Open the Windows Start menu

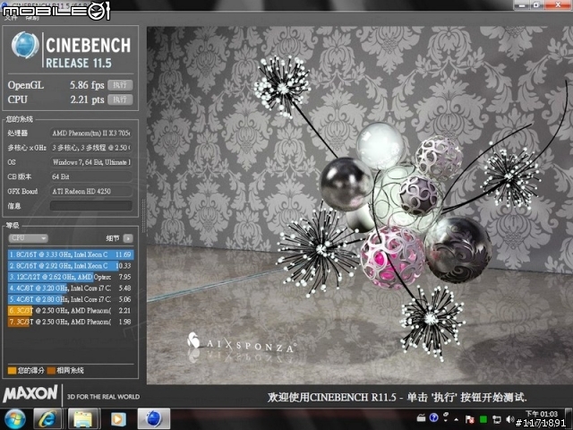[x=14, y=419]
